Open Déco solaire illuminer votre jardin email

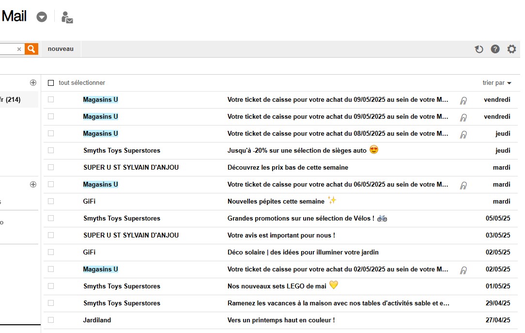point(303,252)
